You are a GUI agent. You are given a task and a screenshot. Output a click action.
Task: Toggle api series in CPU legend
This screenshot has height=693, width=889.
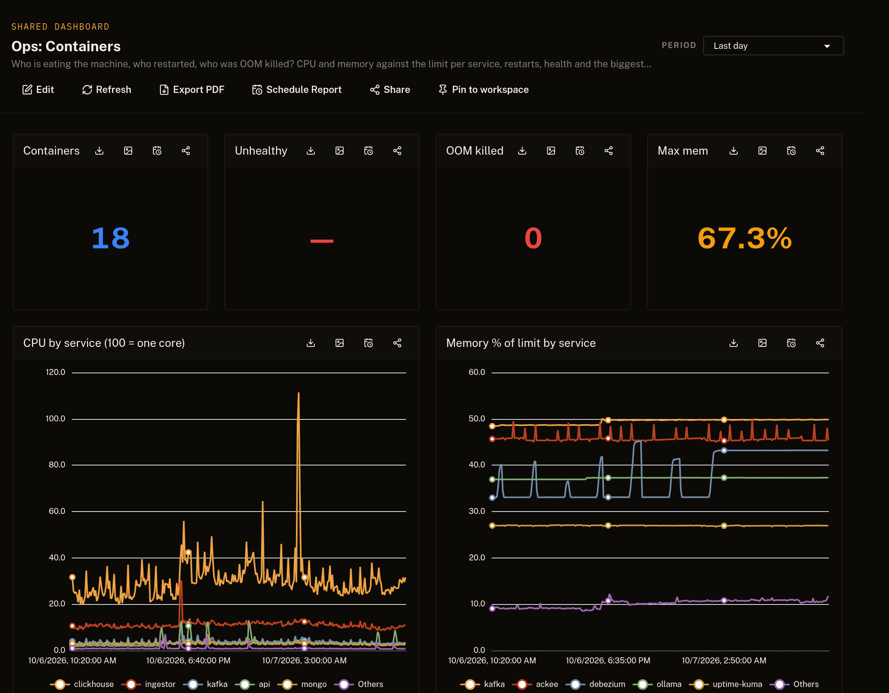[252, 684]
